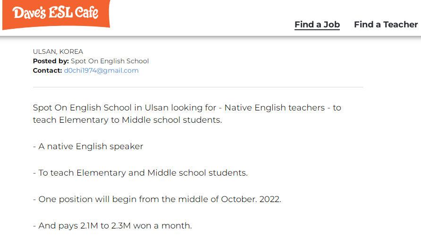The width and height of the screenshot is (421, 237).
Task: Open the Find a Job menu
Action: coord(317,25)
